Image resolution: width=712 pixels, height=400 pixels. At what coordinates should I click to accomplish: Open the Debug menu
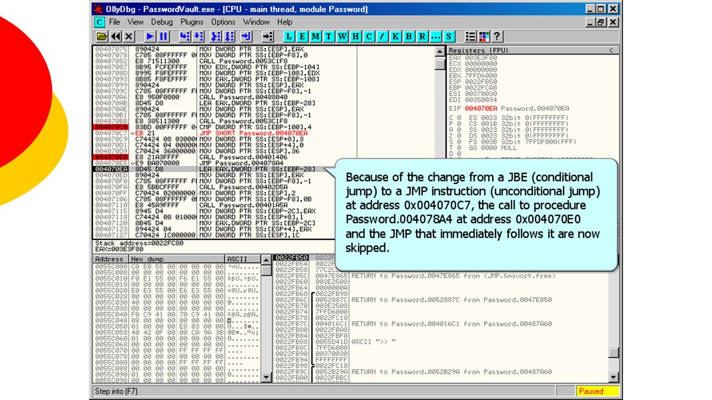click(162, 22)
